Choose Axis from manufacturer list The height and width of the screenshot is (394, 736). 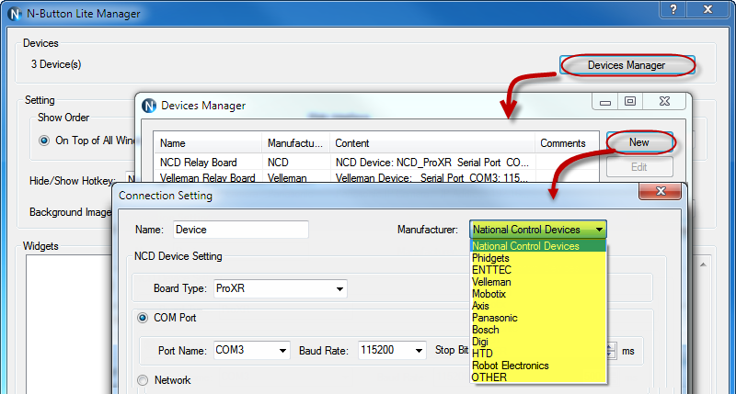point(538,306)
